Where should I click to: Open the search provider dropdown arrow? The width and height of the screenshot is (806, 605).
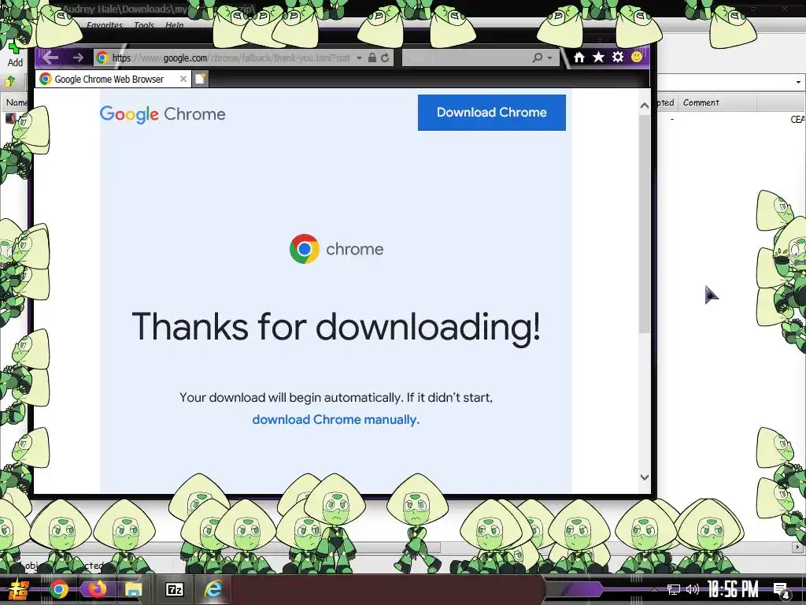550,58
